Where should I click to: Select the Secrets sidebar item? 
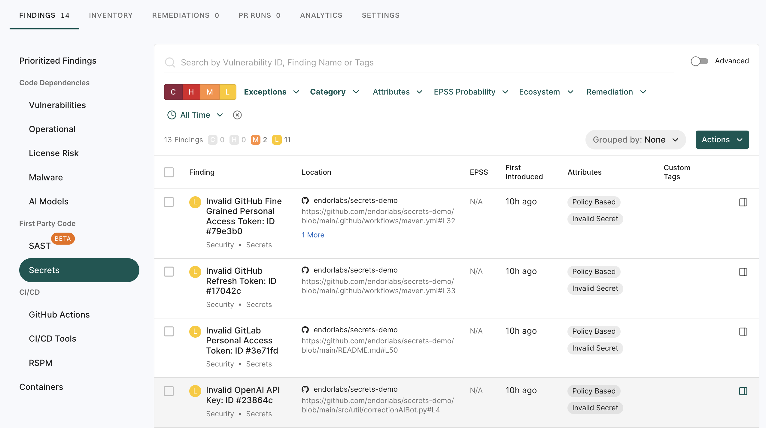79,270
